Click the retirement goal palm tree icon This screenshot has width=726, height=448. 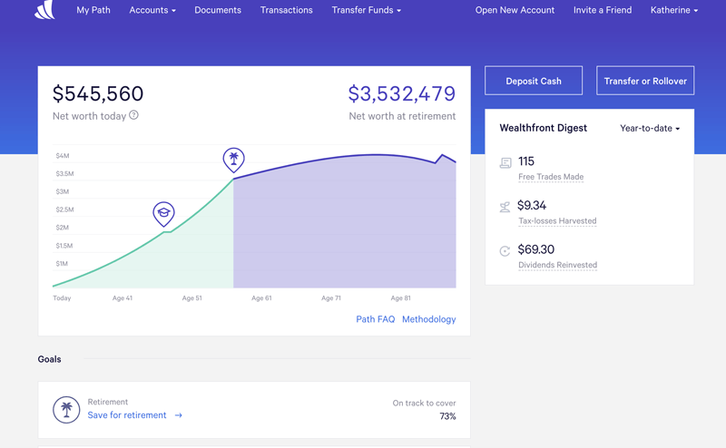point(66,410)
